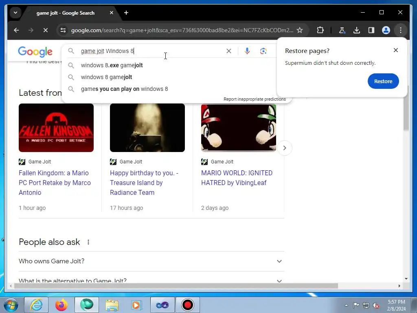Image resolution: width=417 pixels, height=313 pixels.
Task: Open the extensions puzzle icon
Action: point(320,30)
